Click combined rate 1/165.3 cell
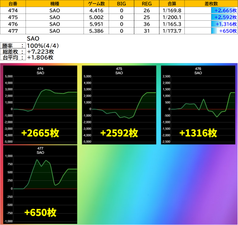 coord(172,24)
